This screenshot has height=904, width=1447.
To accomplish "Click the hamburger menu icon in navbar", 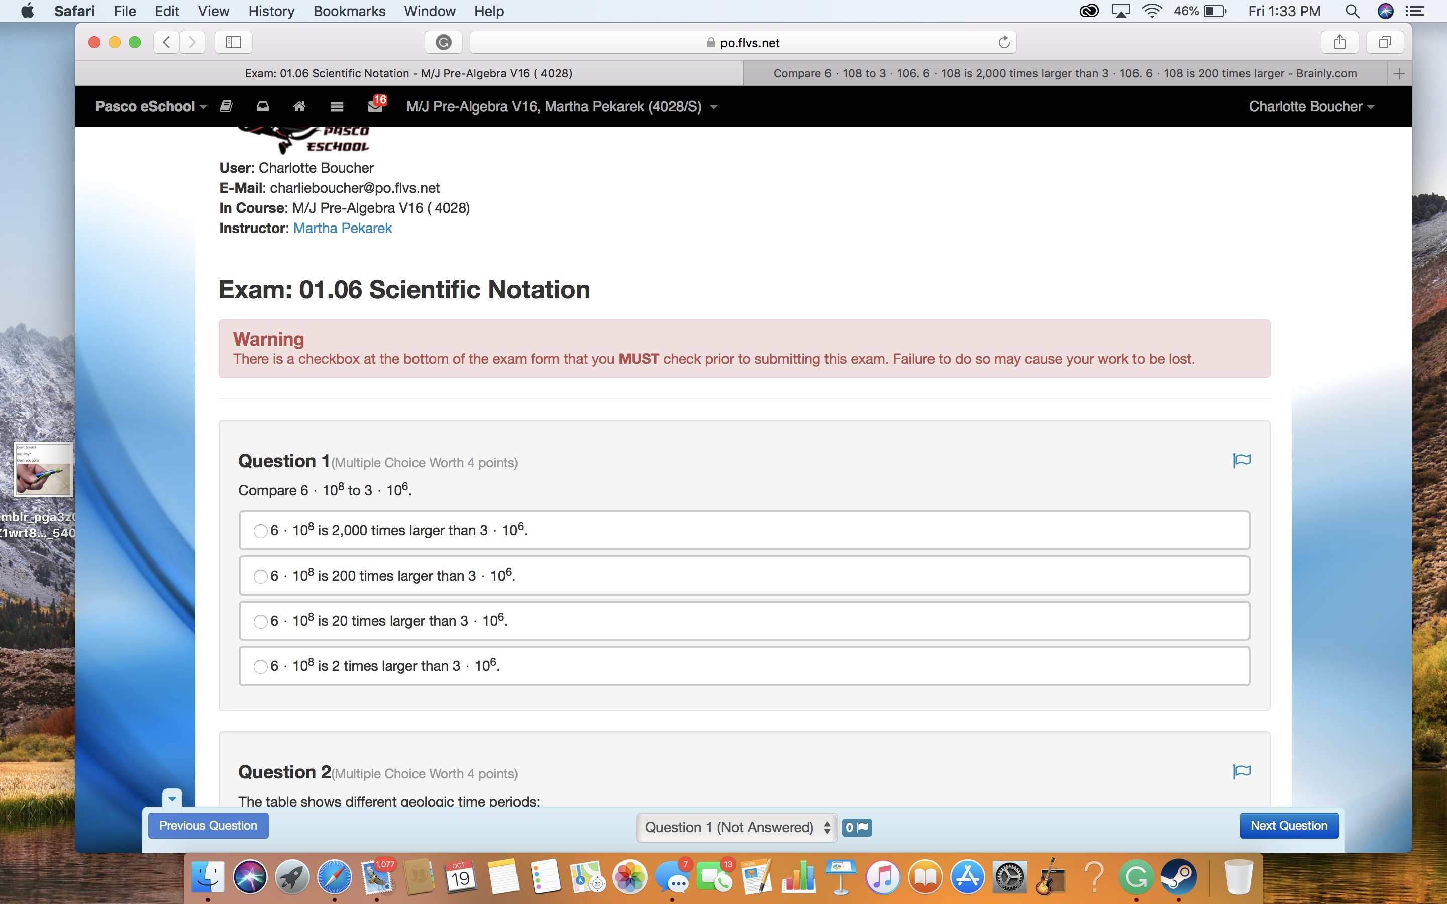I will pos(337,106).
